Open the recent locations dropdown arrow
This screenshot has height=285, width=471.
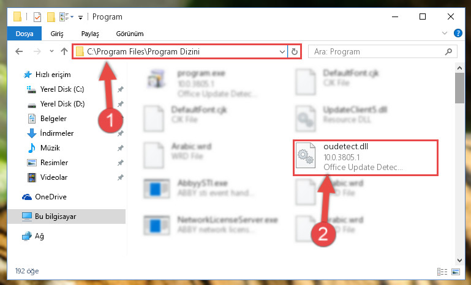[x=51, y=51]
